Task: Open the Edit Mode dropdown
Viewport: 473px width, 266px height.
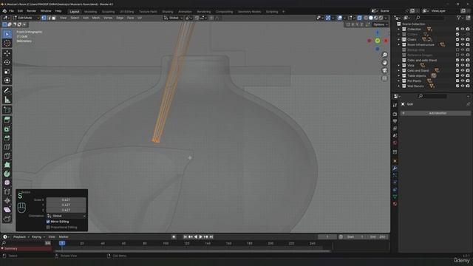Action: pyautogui.click(x=26, y=18)
